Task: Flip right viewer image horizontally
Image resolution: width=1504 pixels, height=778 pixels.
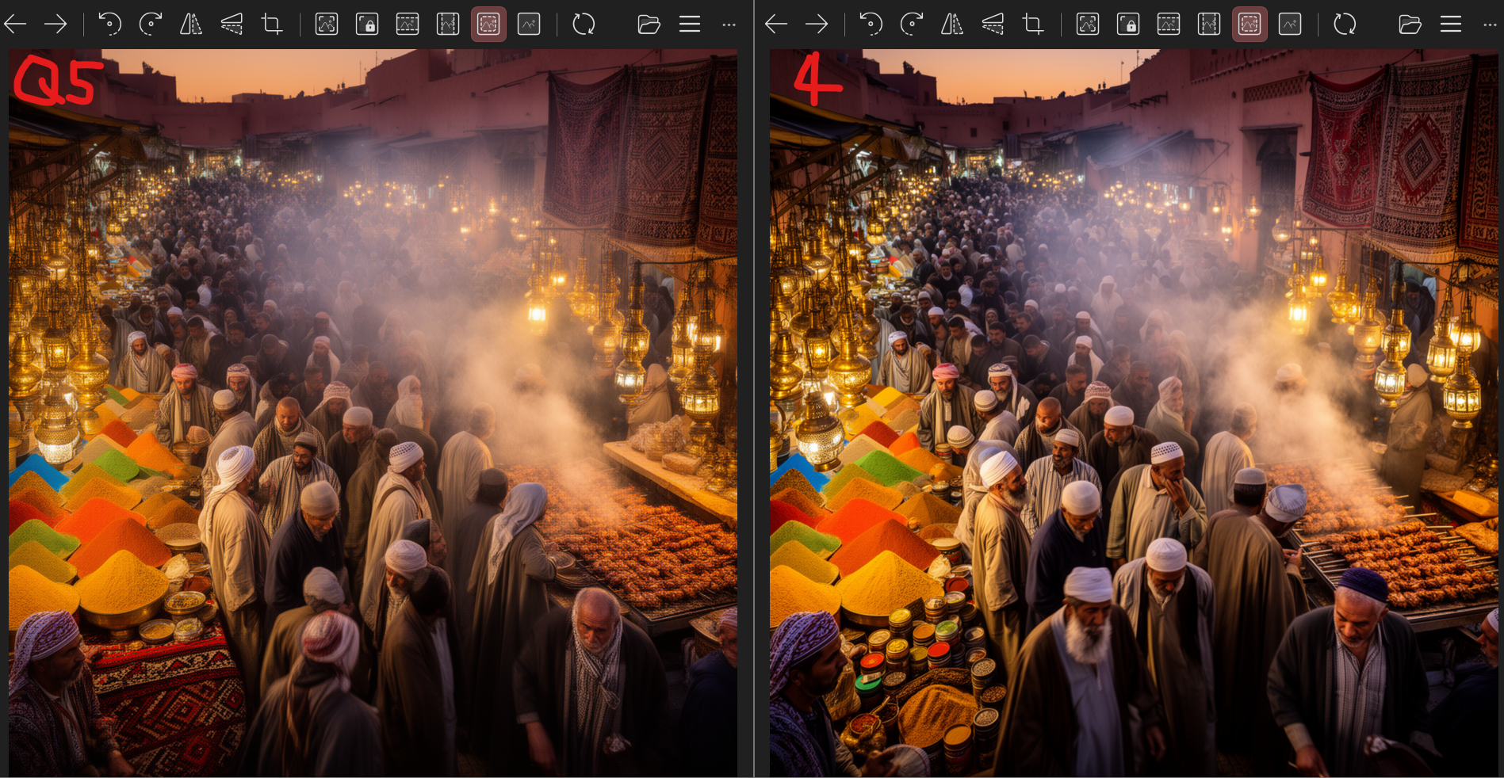Action: tap(951, 25)
